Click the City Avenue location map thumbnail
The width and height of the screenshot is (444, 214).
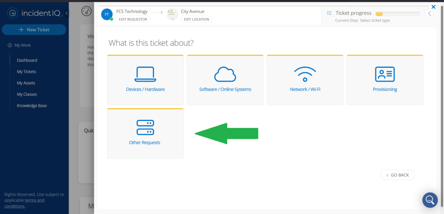coord(172,14)
